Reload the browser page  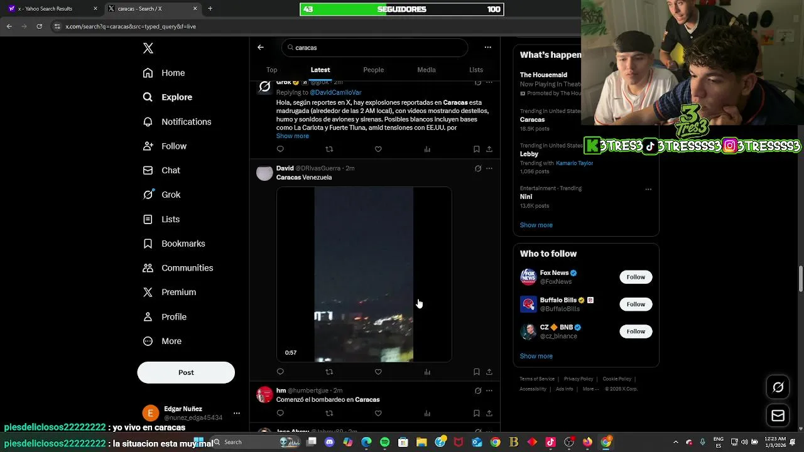[x=39, y=26]
